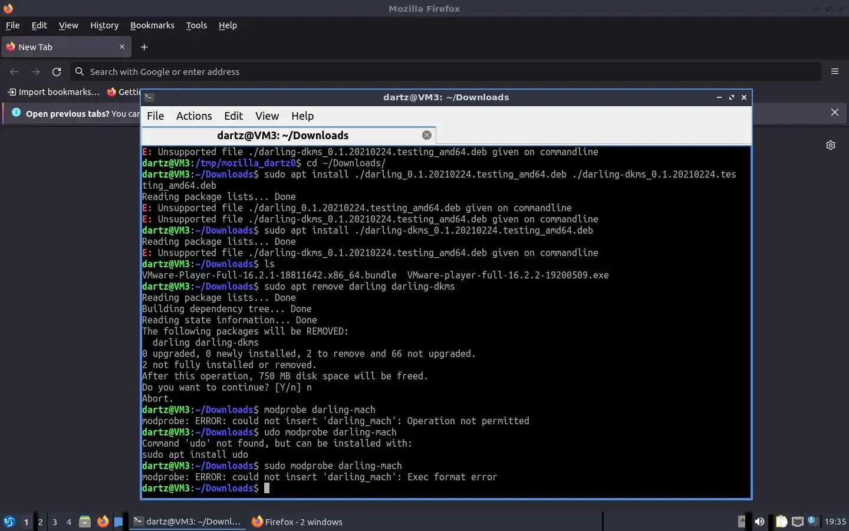
Task: Click the Firefox address search field
Action: tap(445, 71)
